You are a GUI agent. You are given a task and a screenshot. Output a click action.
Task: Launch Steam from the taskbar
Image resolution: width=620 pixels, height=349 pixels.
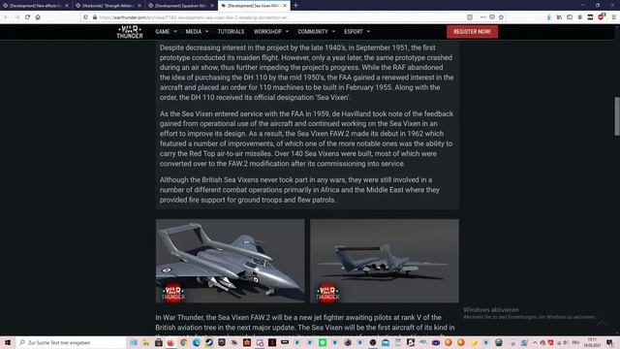click(209, 342)
